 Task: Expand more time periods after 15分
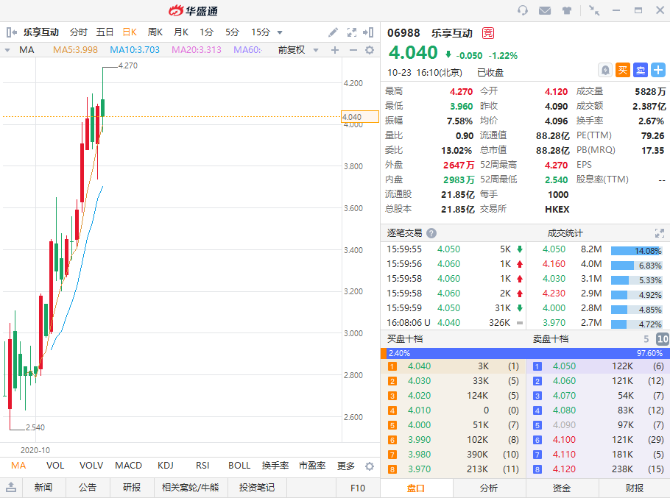click(280, 32)
